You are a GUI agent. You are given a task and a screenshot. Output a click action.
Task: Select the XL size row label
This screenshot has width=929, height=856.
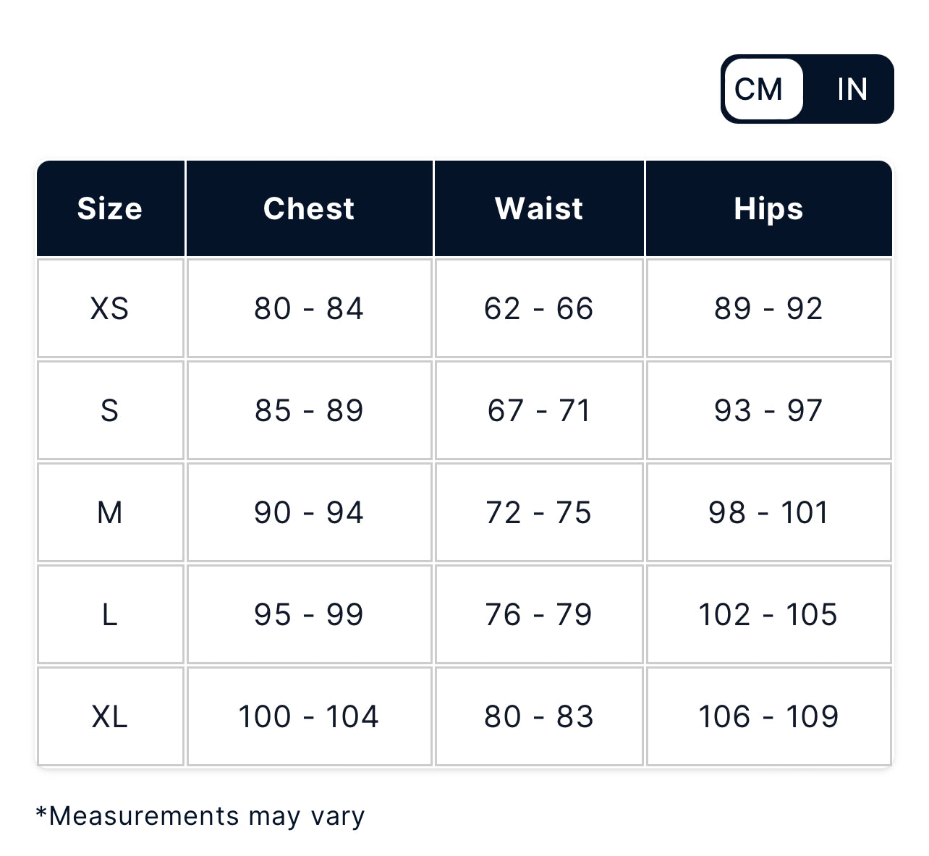coord(110,716)
